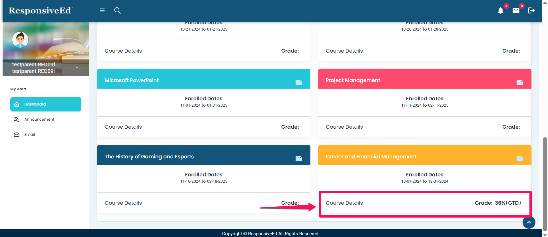This screenshot has height=237, width=548.
Task: Click the ResponsiveEd logo
Action: (x=41, y=11)
